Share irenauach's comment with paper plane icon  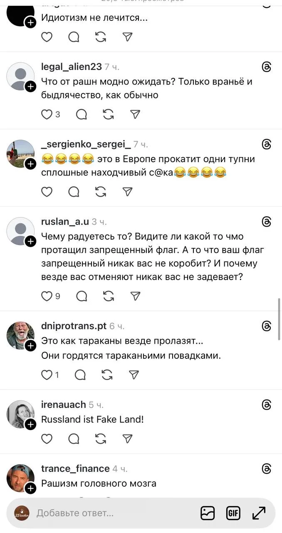128,439
